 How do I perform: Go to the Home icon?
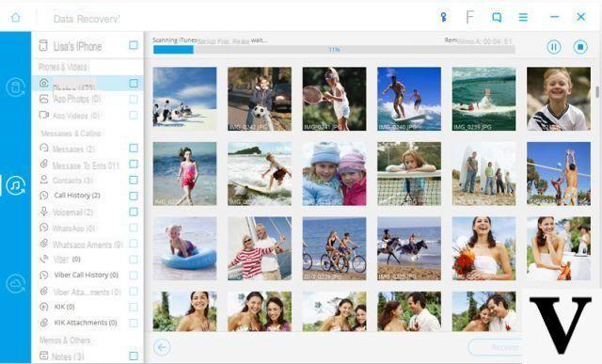click(x=16, y=17)
